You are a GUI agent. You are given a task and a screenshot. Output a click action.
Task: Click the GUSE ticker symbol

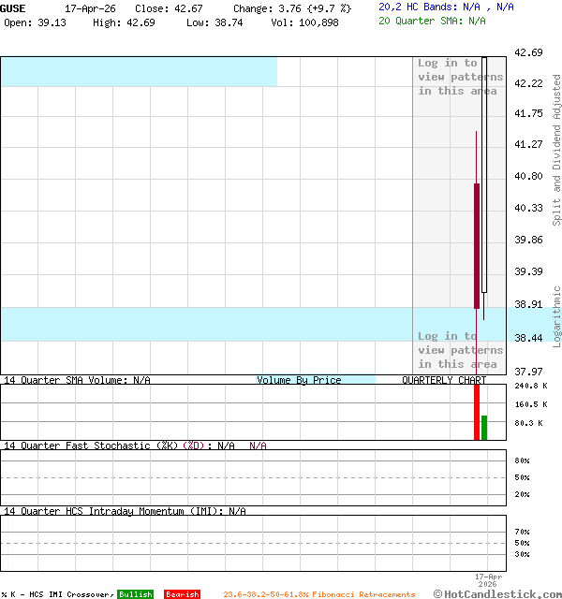[x=14, y=7]
